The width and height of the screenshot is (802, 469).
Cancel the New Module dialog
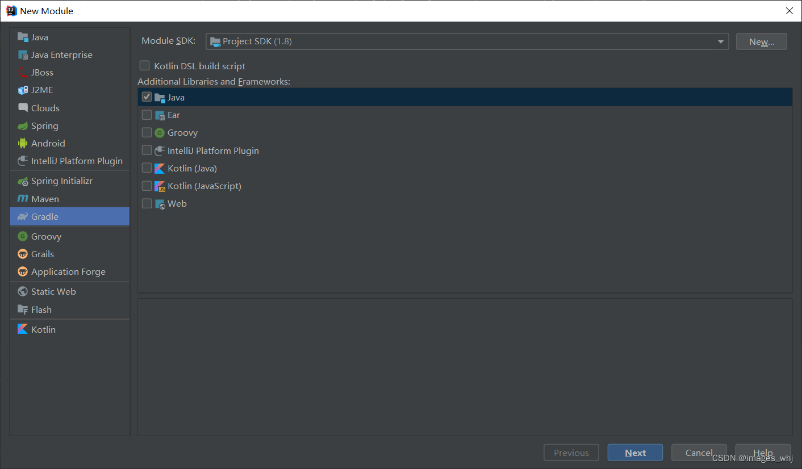(x=699, y=453)
